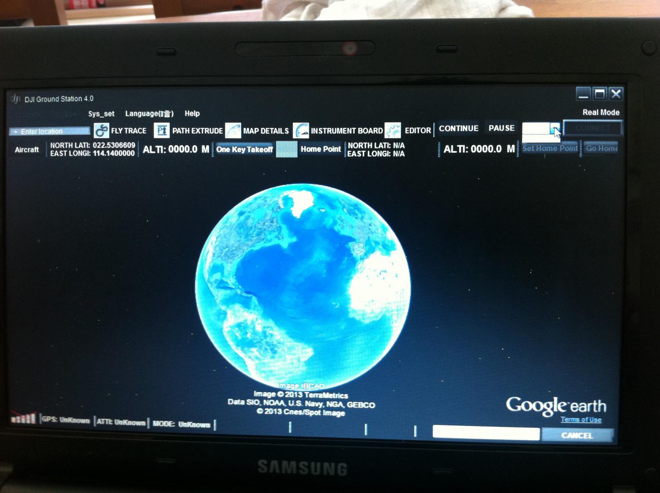Click the Go Home button
This screenshot has width=660, height=493.
click(x=601, y=148)
